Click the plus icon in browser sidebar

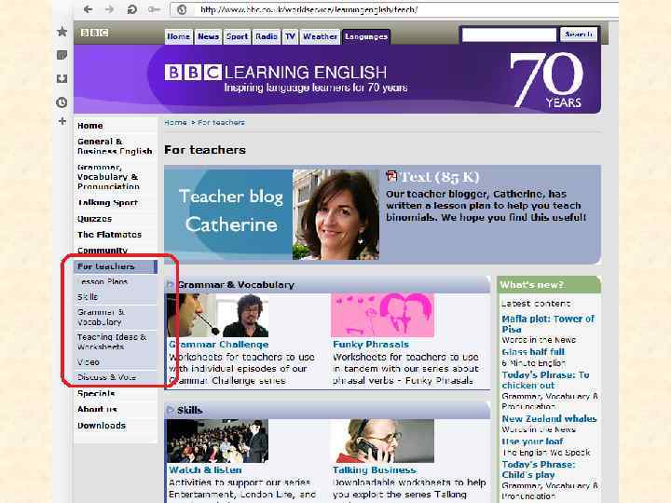[x=62, y=121]
